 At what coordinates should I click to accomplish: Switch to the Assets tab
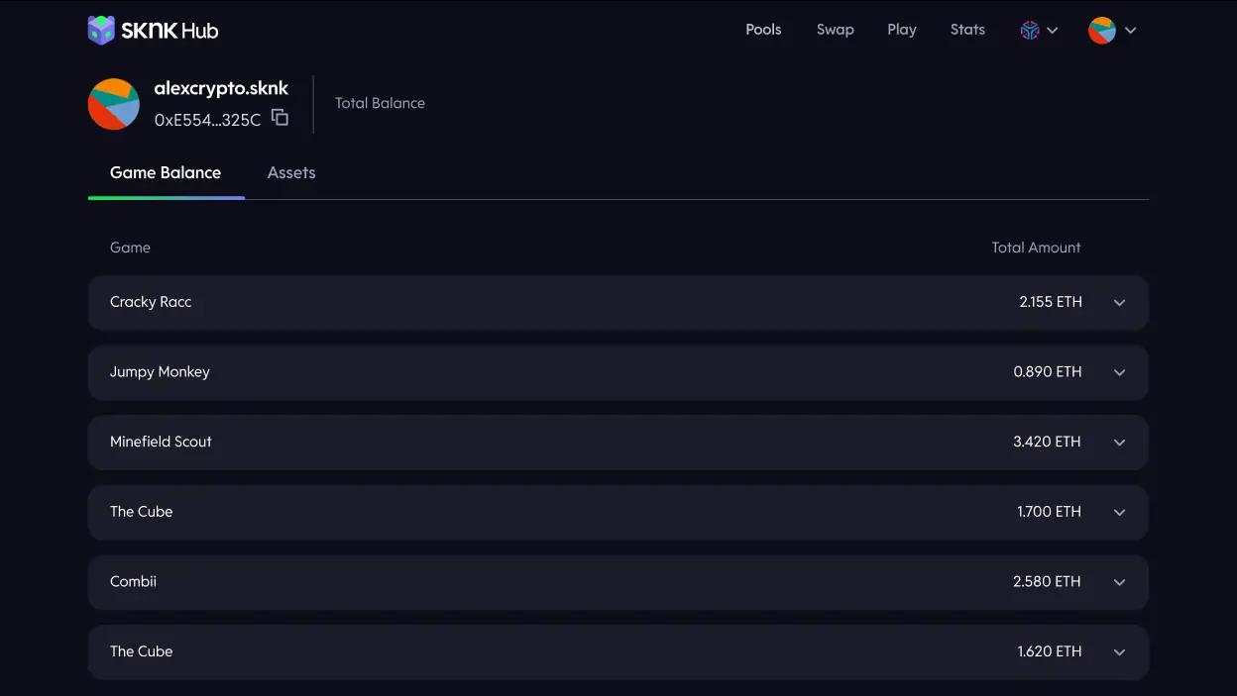pos(291,172)
